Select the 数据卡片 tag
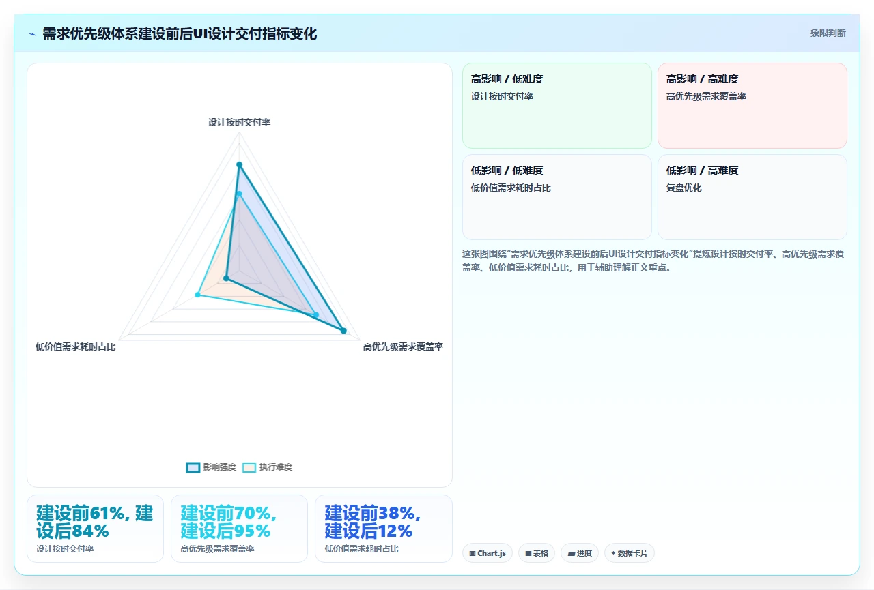874x590 pixels. (630, 553)
